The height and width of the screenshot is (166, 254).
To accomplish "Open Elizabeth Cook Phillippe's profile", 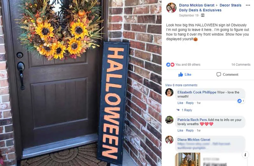I will (x=197, y=92).
